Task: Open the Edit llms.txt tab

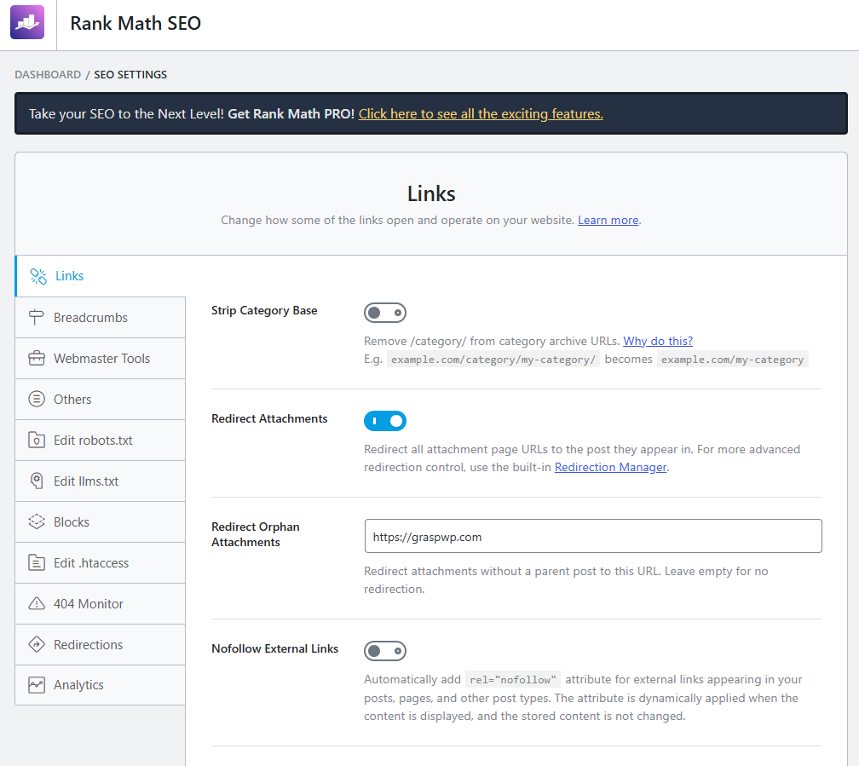Action: 101,481
